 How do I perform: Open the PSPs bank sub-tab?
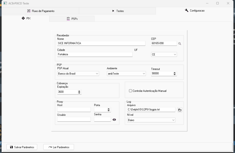[x=72, y=19]
